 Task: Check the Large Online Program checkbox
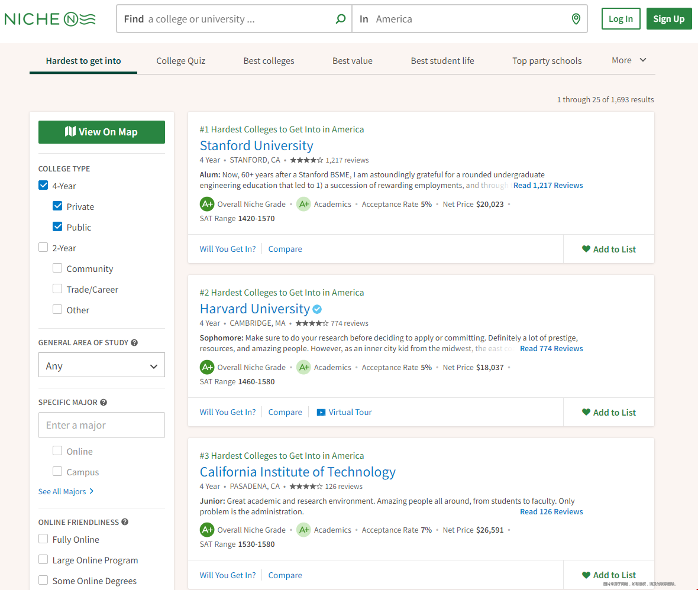pos(43,559)
